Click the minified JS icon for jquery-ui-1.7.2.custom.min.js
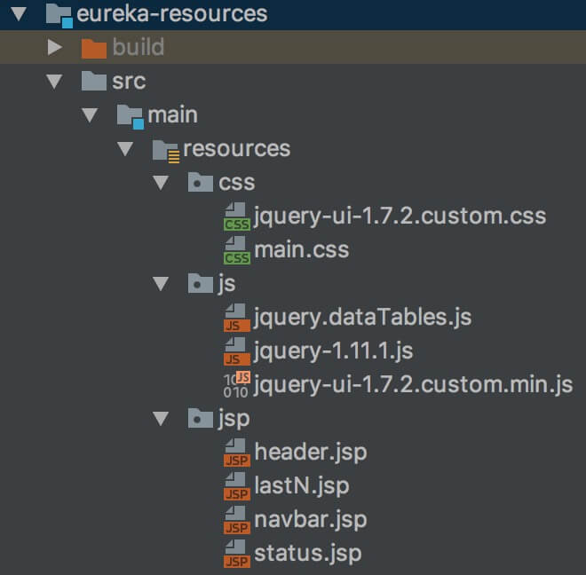The width and height of the screenshot is (586, 575). pyautogui.click(x=235, y=385)
